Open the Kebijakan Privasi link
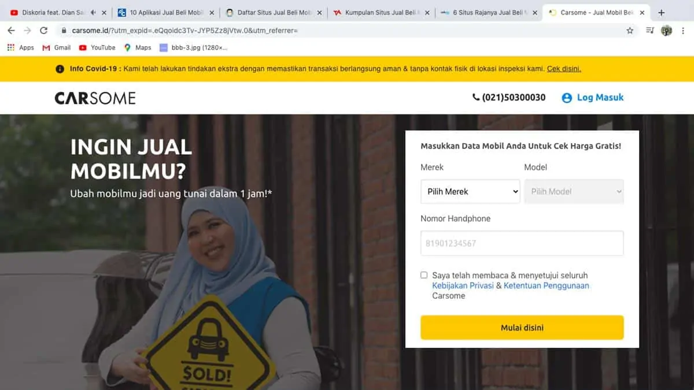The height and width of the screenshot is (390, 694). click(x=463, y=286)
